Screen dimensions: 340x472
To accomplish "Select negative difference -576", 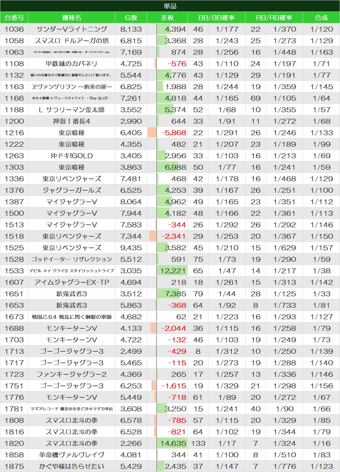I will (x=177, y=64).
